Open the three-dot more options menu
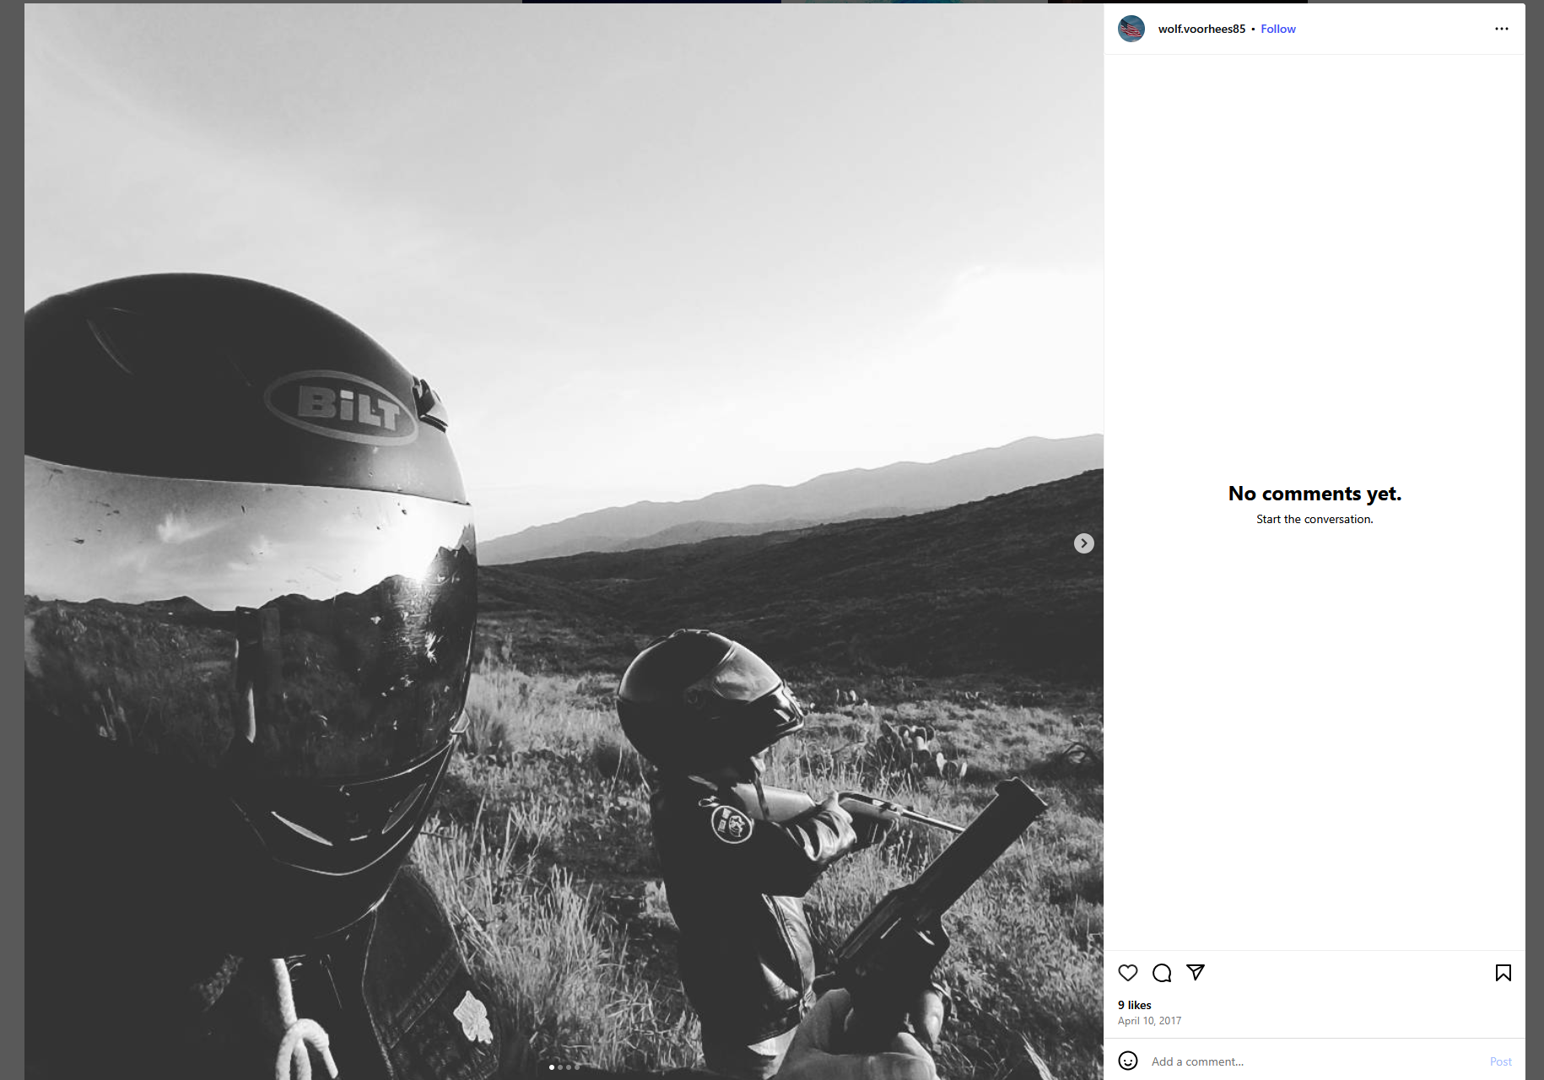This screenshot has width=1544, height=1080. tap(1501, 29)
